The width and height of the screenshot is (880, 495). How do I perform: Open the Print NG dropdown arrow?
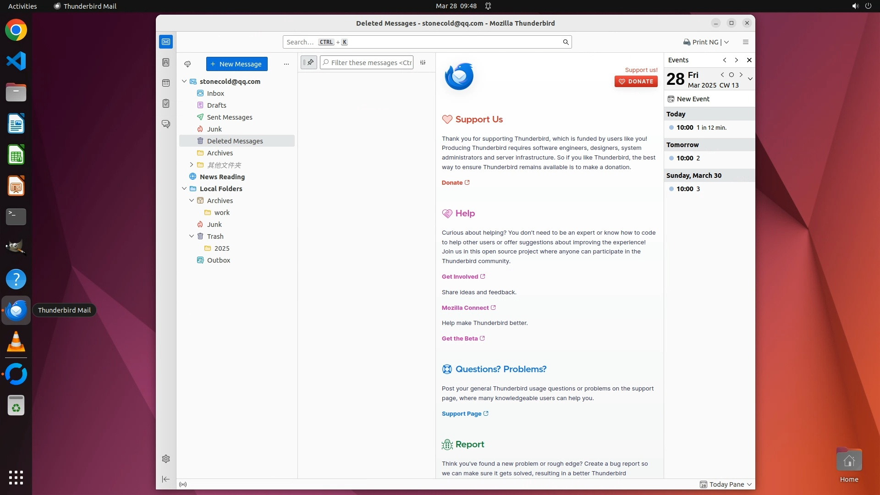(x=726, y=42)
